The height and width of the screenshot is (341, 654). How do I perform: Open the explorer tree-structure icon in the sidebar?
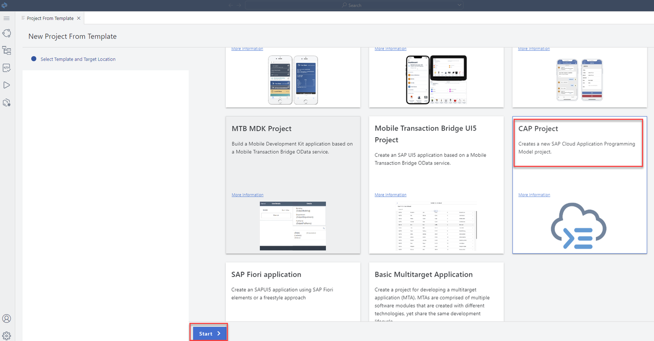(x=6, y=50)
